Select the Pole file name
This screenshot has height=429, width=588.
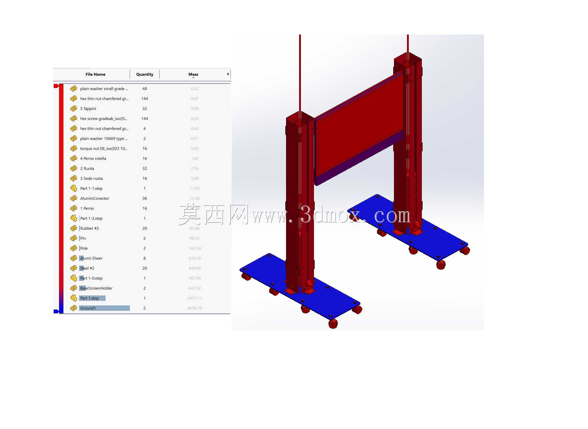[84, 248]
